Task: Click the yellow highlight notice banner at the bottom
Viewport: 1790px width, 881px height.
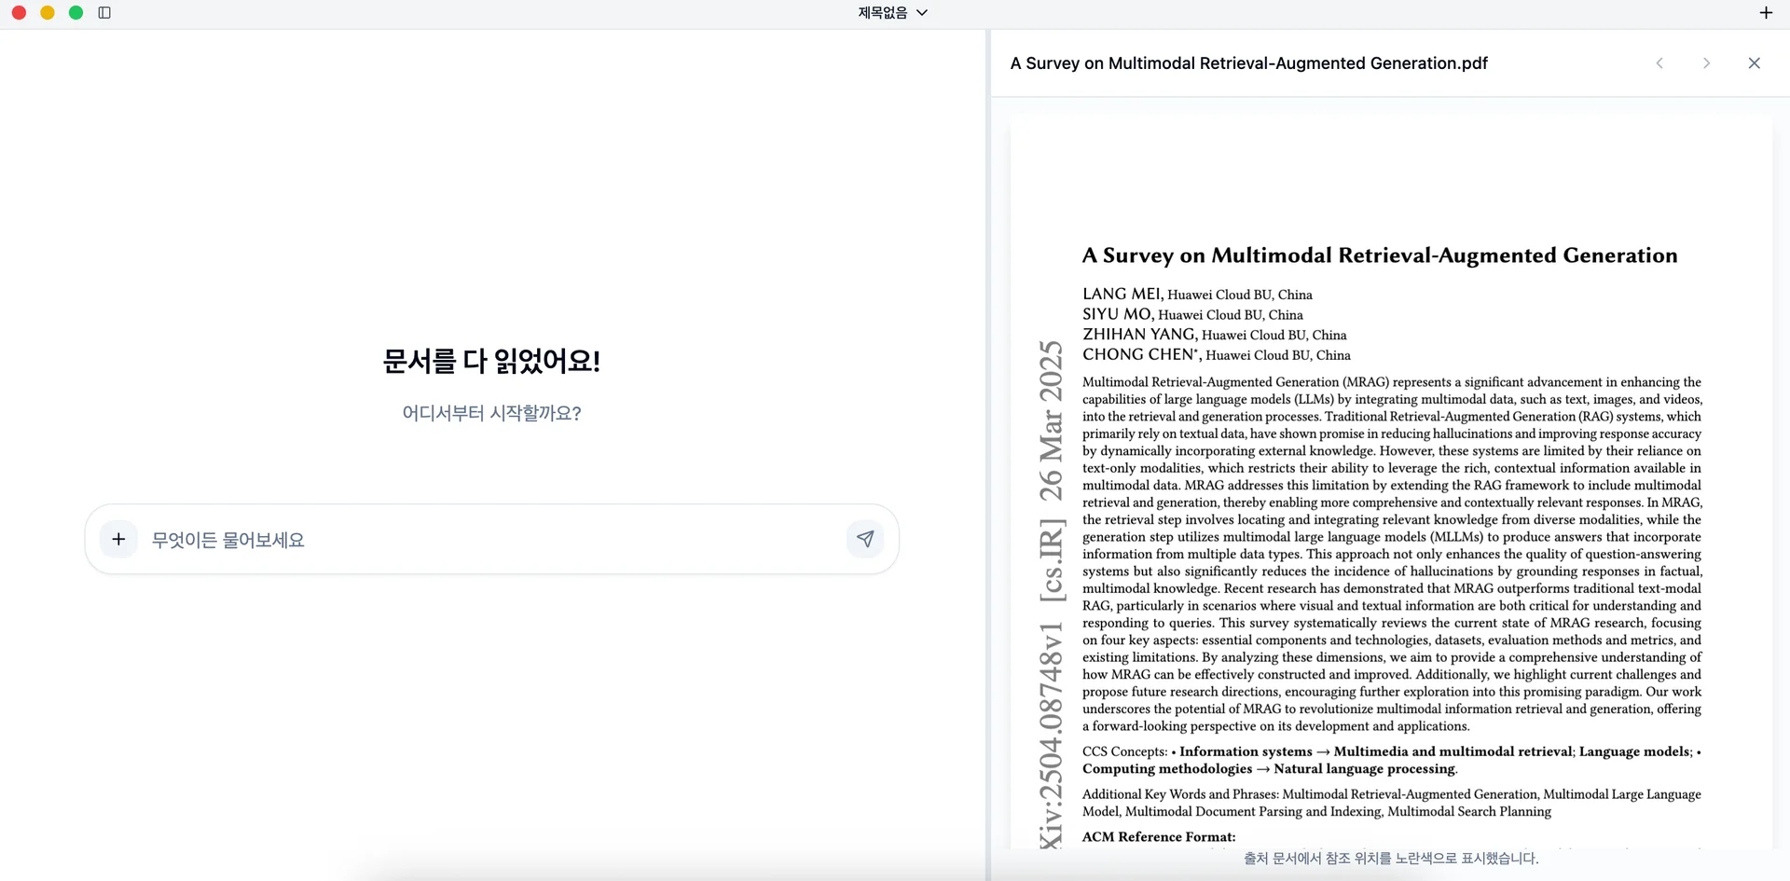Action: click(1390, 858)
